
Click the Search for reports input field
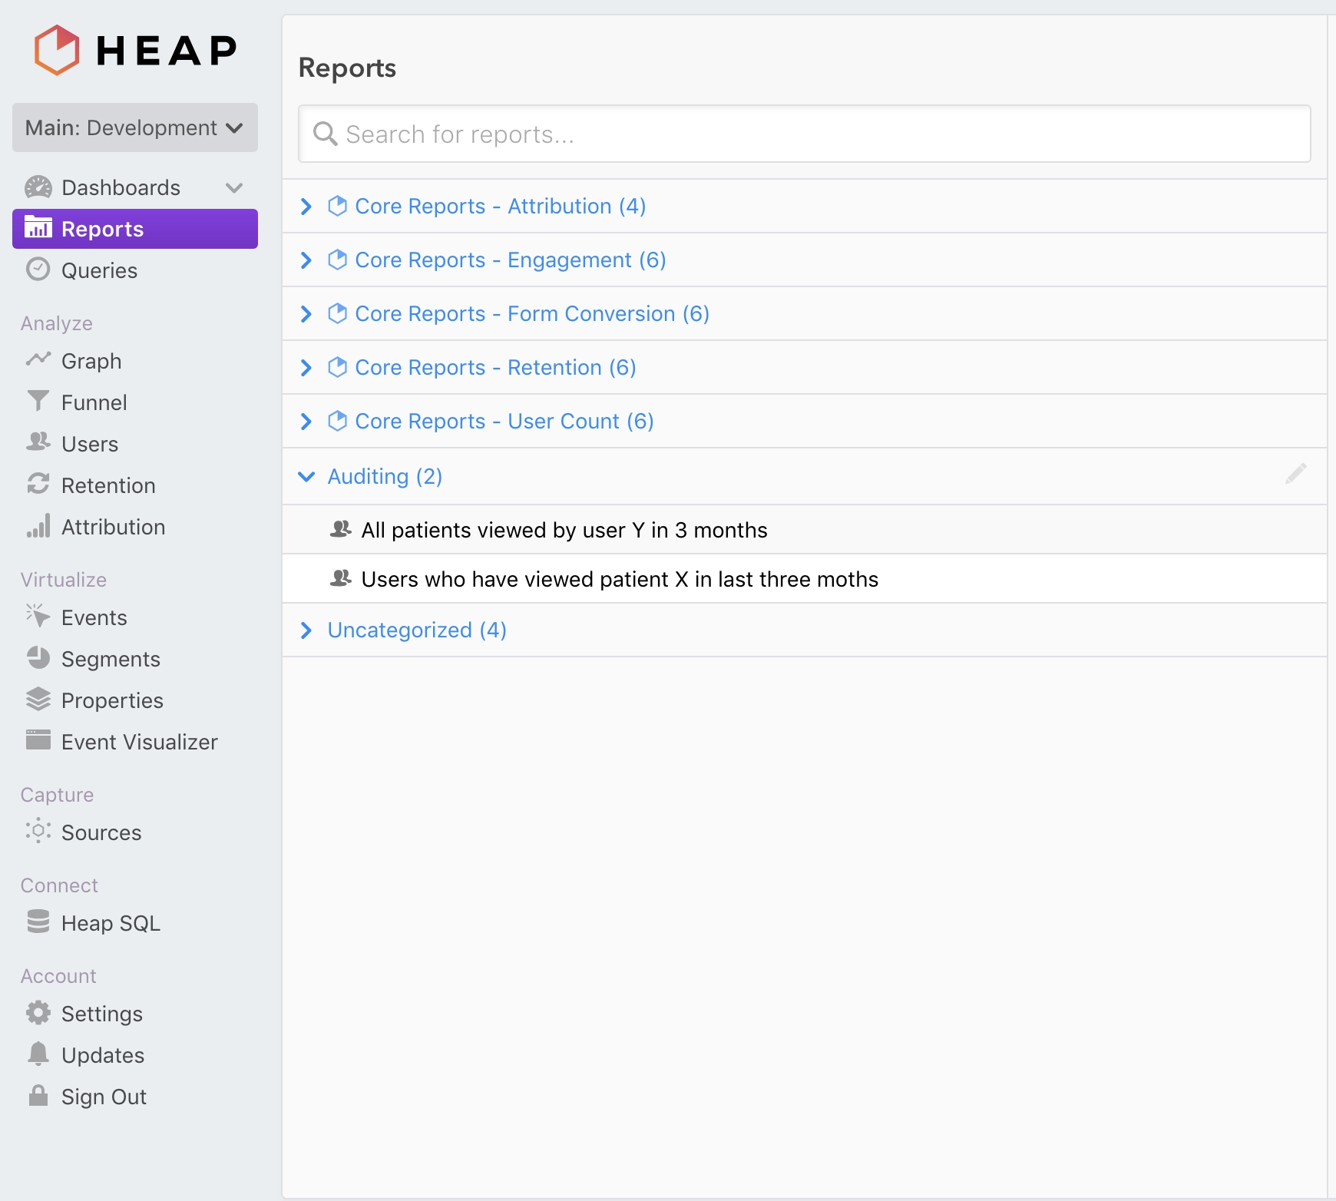pos(804,134)
